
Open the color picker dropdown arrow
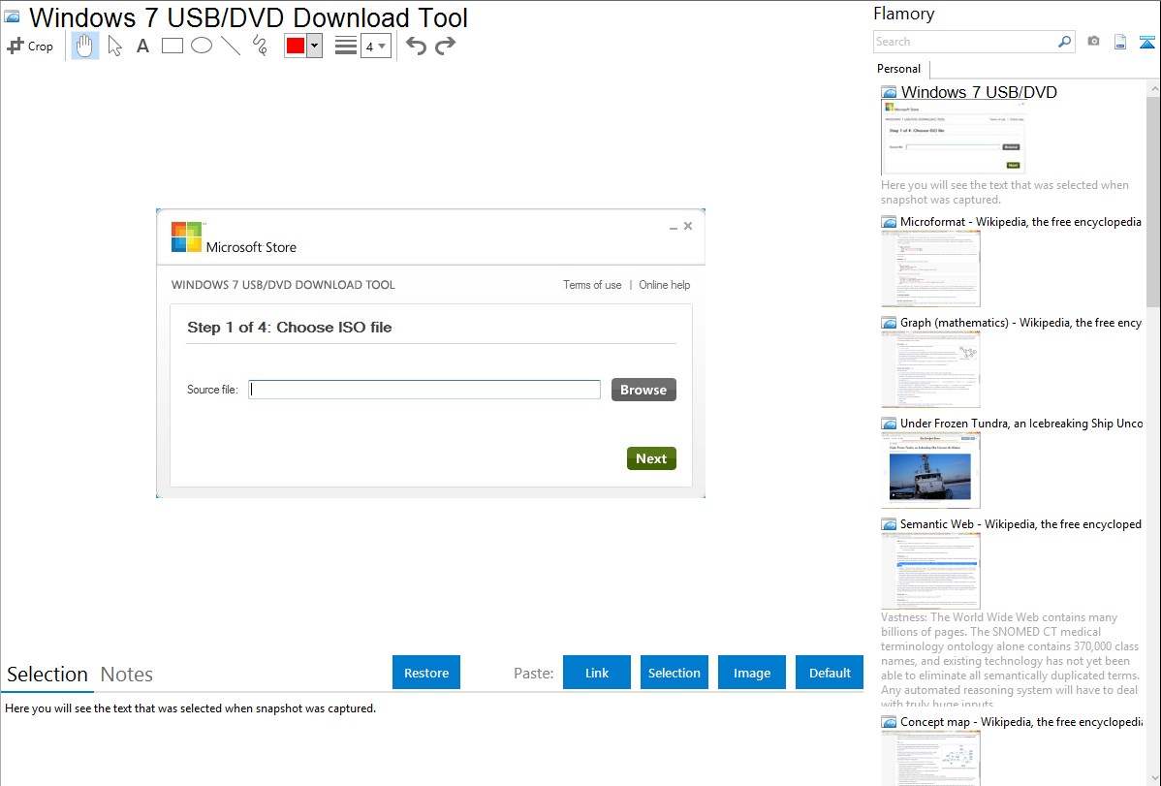point(315,46)
